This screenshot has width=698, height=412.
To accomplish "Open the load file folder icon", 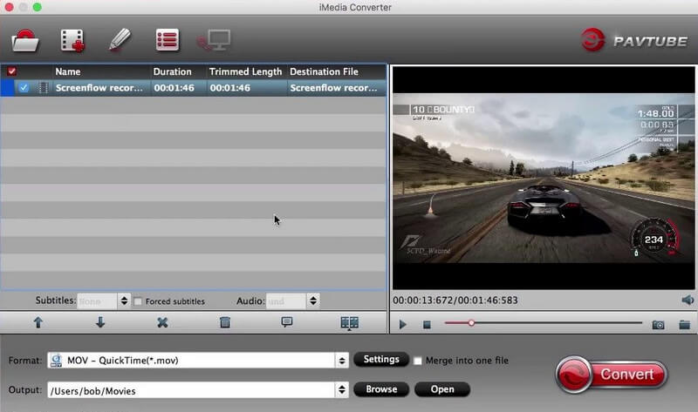I will coord(25,41).
